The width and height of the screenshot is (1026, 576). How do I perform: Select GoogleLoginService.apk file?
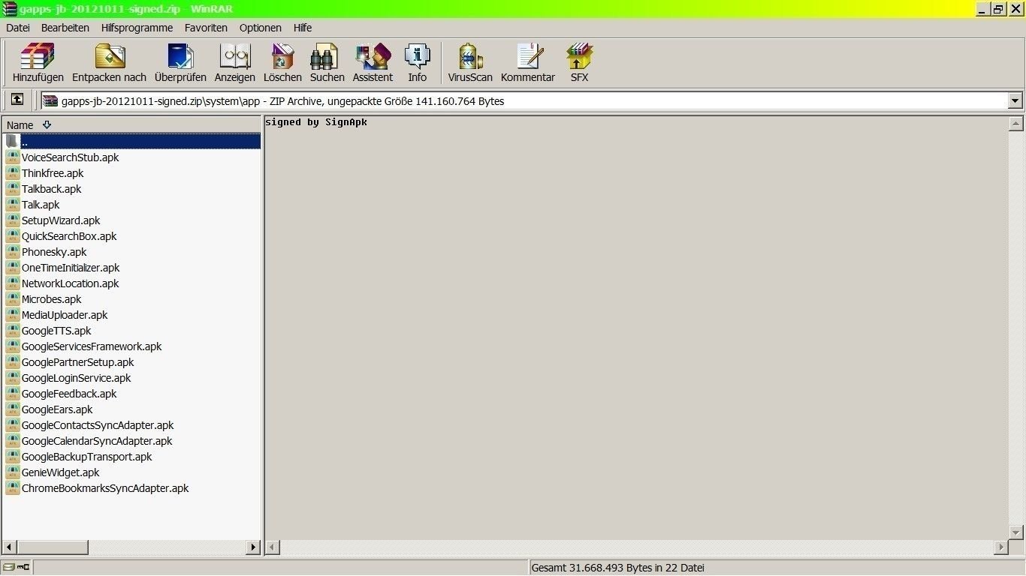pyautogui.click(x=76, y=378)
